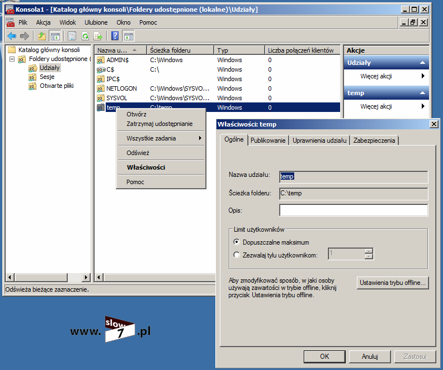The image size is (443, 370).
Task: Click the Up one level folder icon
Action: (41, 36)
